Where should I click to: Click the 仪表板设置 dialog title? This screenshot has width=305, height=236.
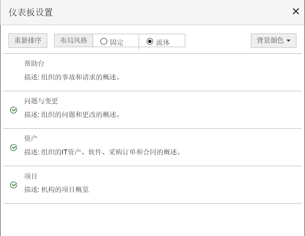point(31,13)
